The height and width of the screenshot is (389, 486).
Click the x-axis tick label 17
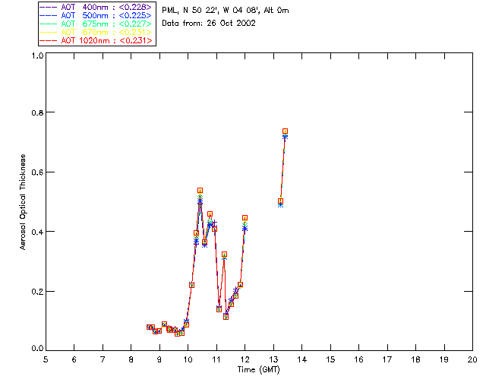pos(387,359)
